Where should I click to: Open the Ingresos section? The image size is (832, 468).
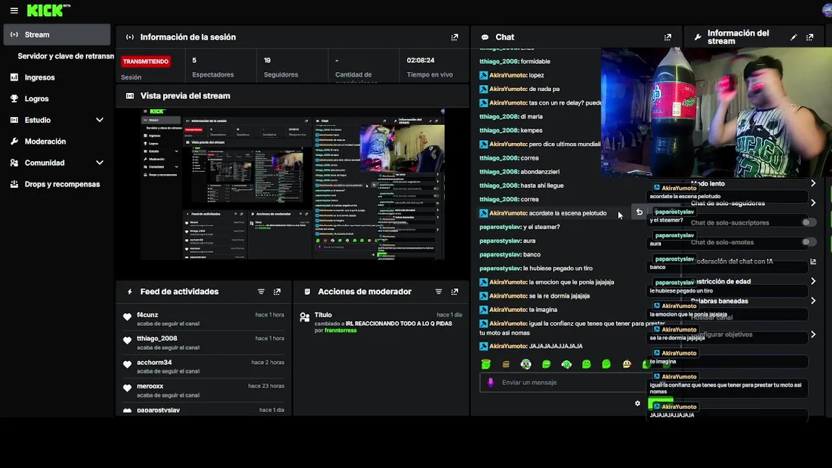pyautogui.click(x=40, y=77)
